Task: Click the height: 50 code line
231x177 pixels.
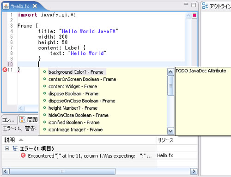Action: click(x=53, y=42)
